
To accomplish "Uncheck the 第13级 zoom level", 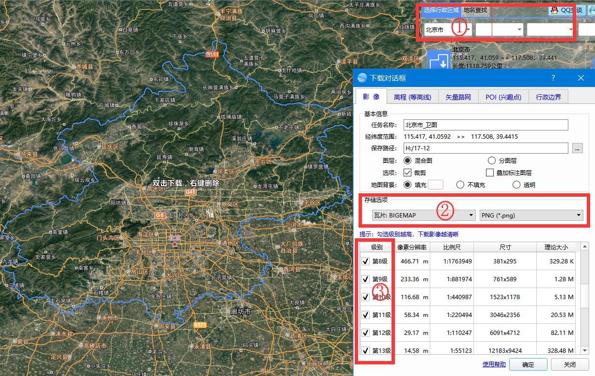I will 366,349.
